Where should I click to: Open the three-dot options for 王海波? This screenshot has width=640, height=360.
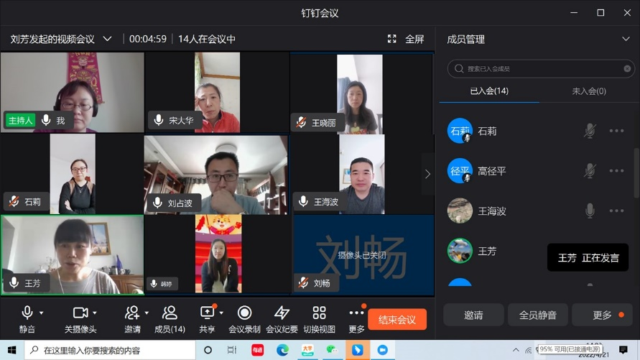(616, 211)
